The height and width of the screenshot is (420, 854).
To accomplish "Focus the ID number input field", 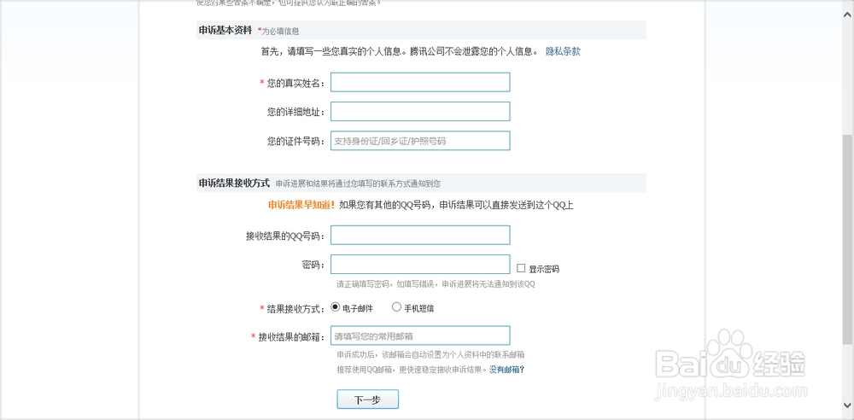I will click(x=420, y=141).
